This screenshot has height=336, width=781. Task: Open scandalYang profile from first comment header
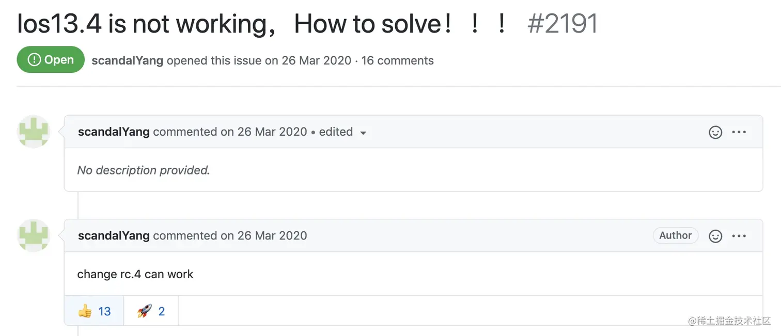point(114,132)
